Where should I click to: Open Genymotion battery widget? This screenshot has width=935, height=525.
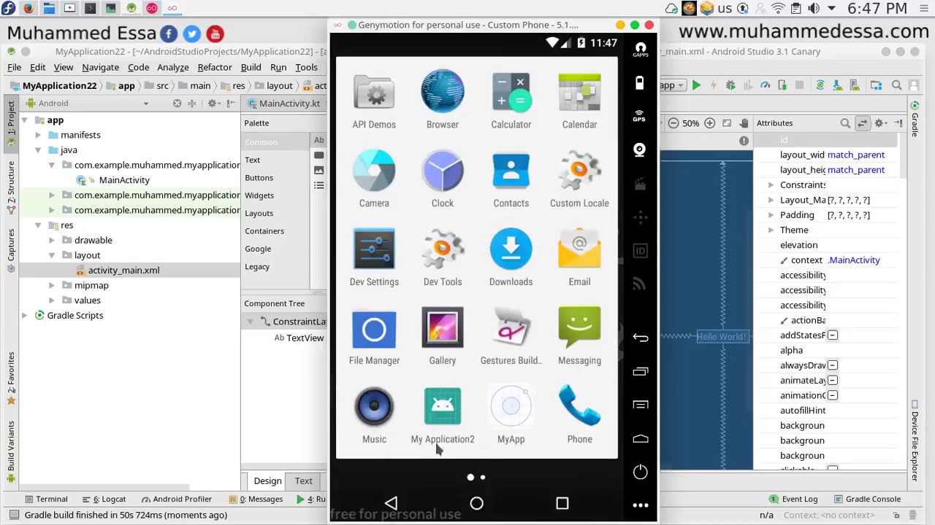click(639, 82)
